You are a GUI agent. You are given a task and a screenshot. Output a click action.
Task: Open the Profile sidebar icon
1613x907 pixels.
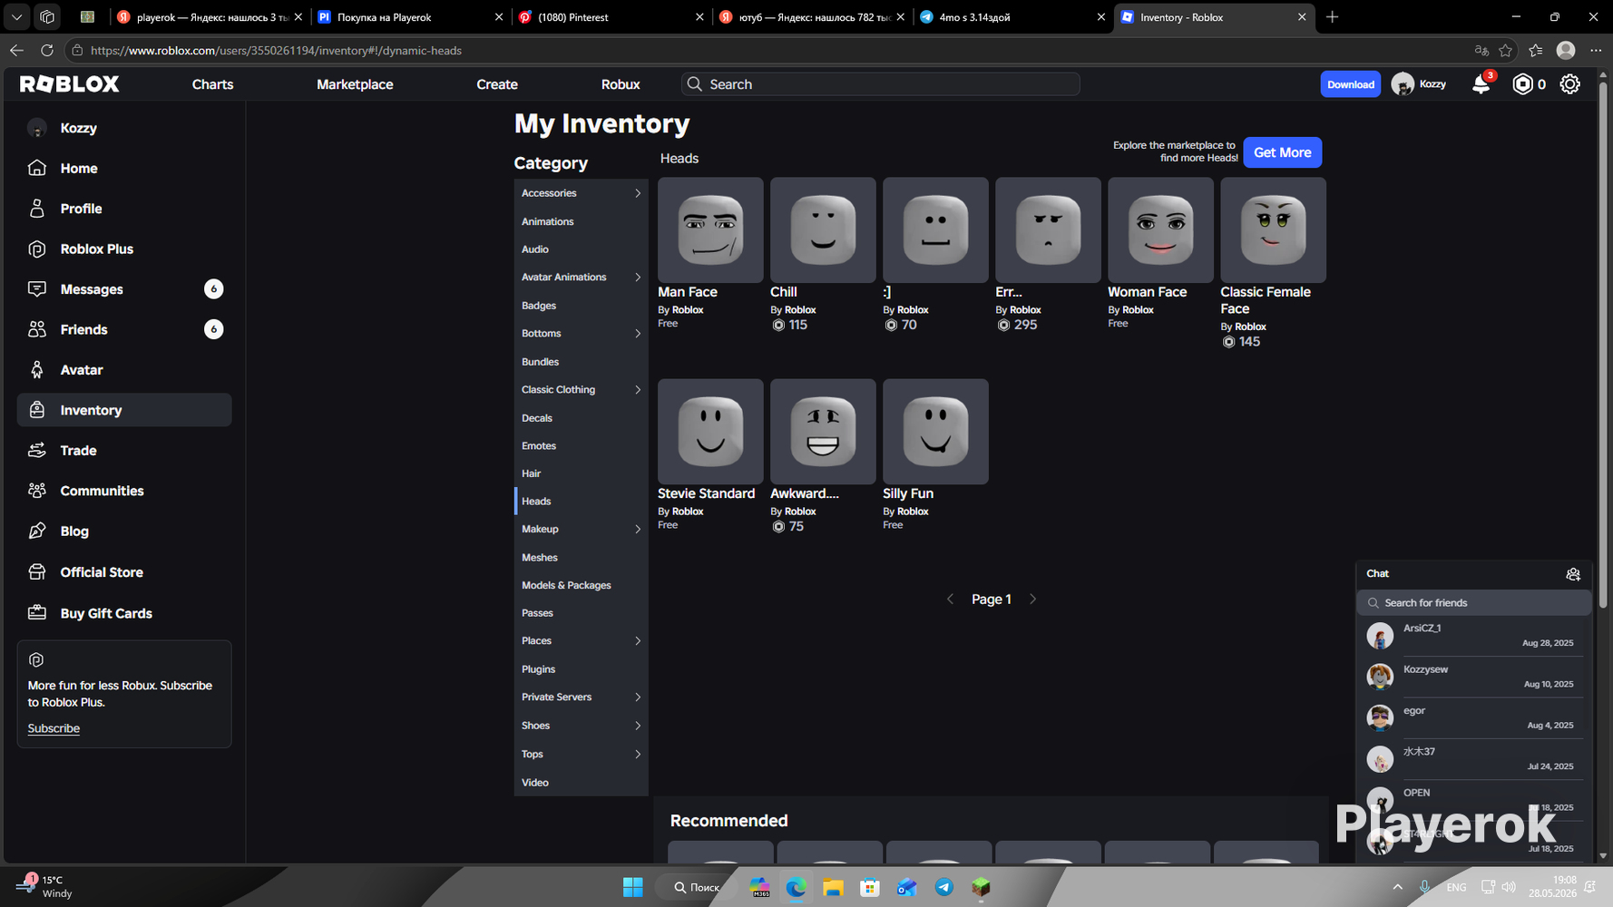[x=37, y=209]
